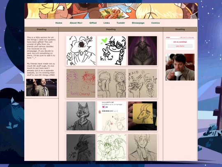
Task: Open the black-and-white rabbit doodle thumbnail
Action: pos(81,51)
